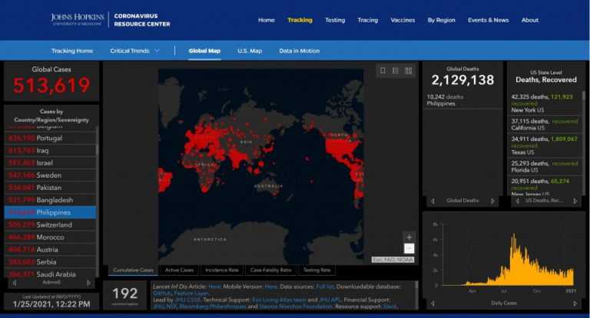This screenshot has height=318, width=590.
Task: Click previous arrow on US Deaths panel
Action: point(515,201)
